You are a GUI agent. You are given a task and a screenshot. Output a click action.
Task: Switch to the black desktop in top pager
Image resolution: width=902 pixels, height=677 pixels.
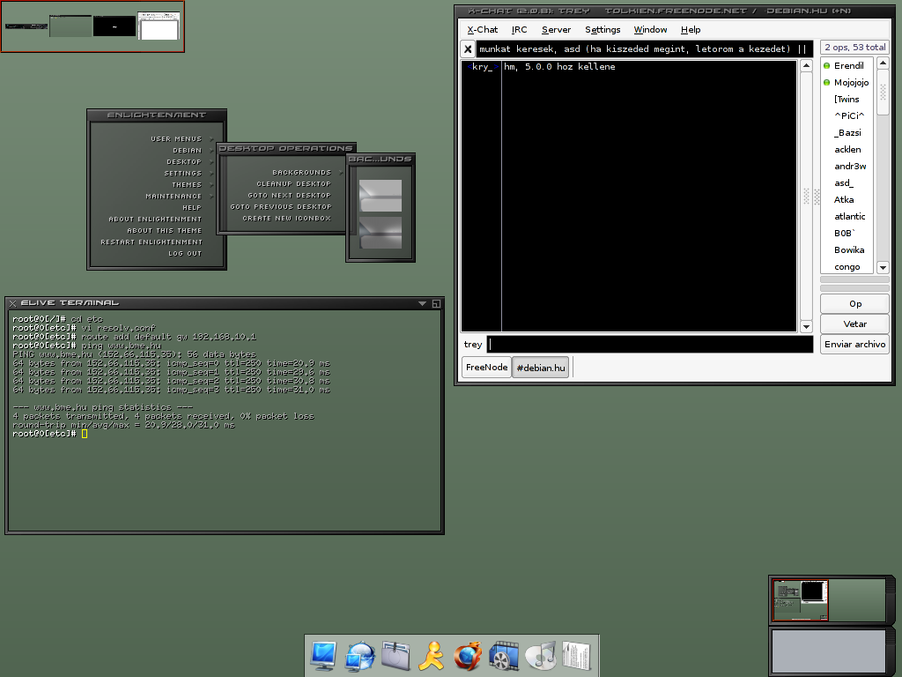[115, 26]
